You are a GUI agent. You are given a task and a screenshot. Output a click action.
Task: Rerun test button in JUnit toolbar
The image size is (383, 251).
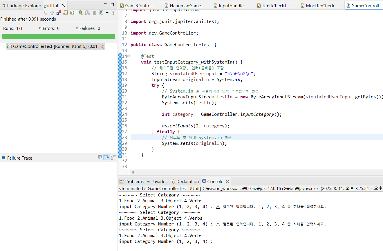(x=81, y=13)
